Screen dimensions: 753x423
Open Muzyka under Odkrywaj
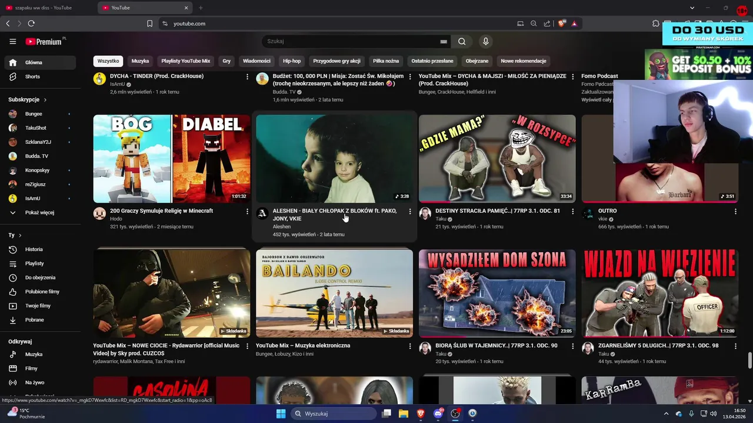40,354
